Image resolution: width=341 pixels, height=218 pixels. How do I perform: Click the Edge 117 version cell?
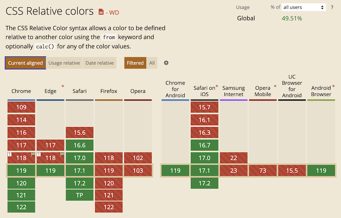(50, 145)
